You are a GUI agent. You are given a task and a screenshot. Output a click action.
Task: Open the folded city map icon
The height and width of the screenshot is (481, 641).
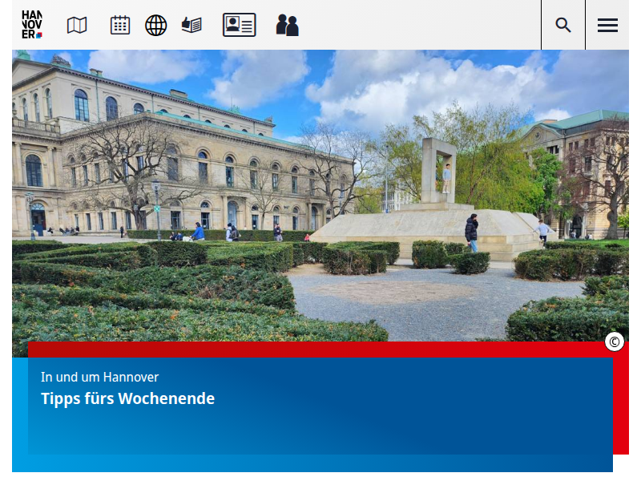click(x=77, y=26)
